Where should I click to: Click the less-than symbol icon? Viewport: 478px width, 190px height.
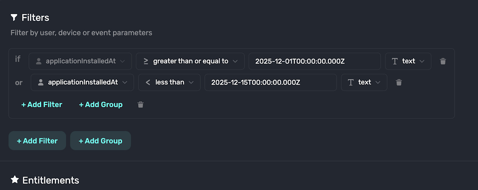pyautogui.click(x=148, y=82)
